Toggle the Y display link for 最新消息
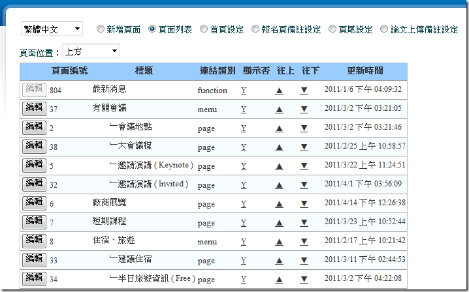Screen dimensions: 469x292 click(x=244, y=91)
